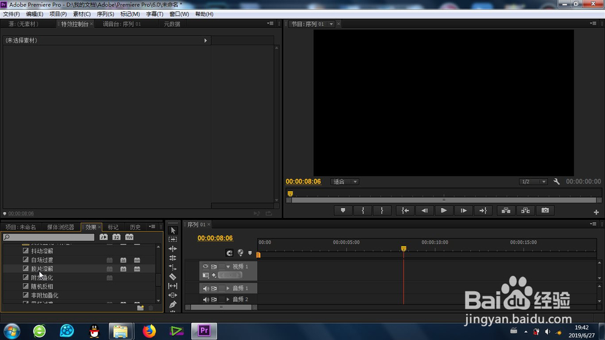Play the sequence in program monitor
Image resolution: width=605 pixels, height=340 pixels.
(443, 211)
